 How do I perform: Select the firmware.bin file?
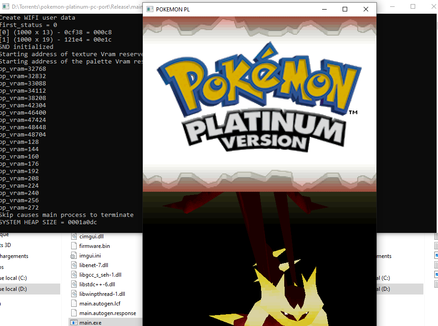(94, 246)
